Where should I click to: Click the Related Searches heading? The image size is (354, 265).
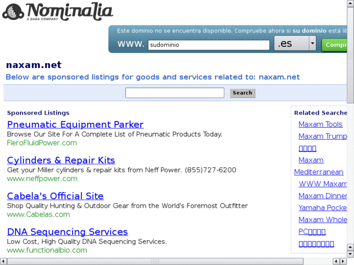click(x=320, y=113)
